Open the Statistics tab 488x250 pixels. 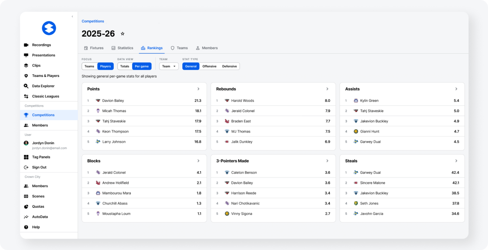click(122, 48)
